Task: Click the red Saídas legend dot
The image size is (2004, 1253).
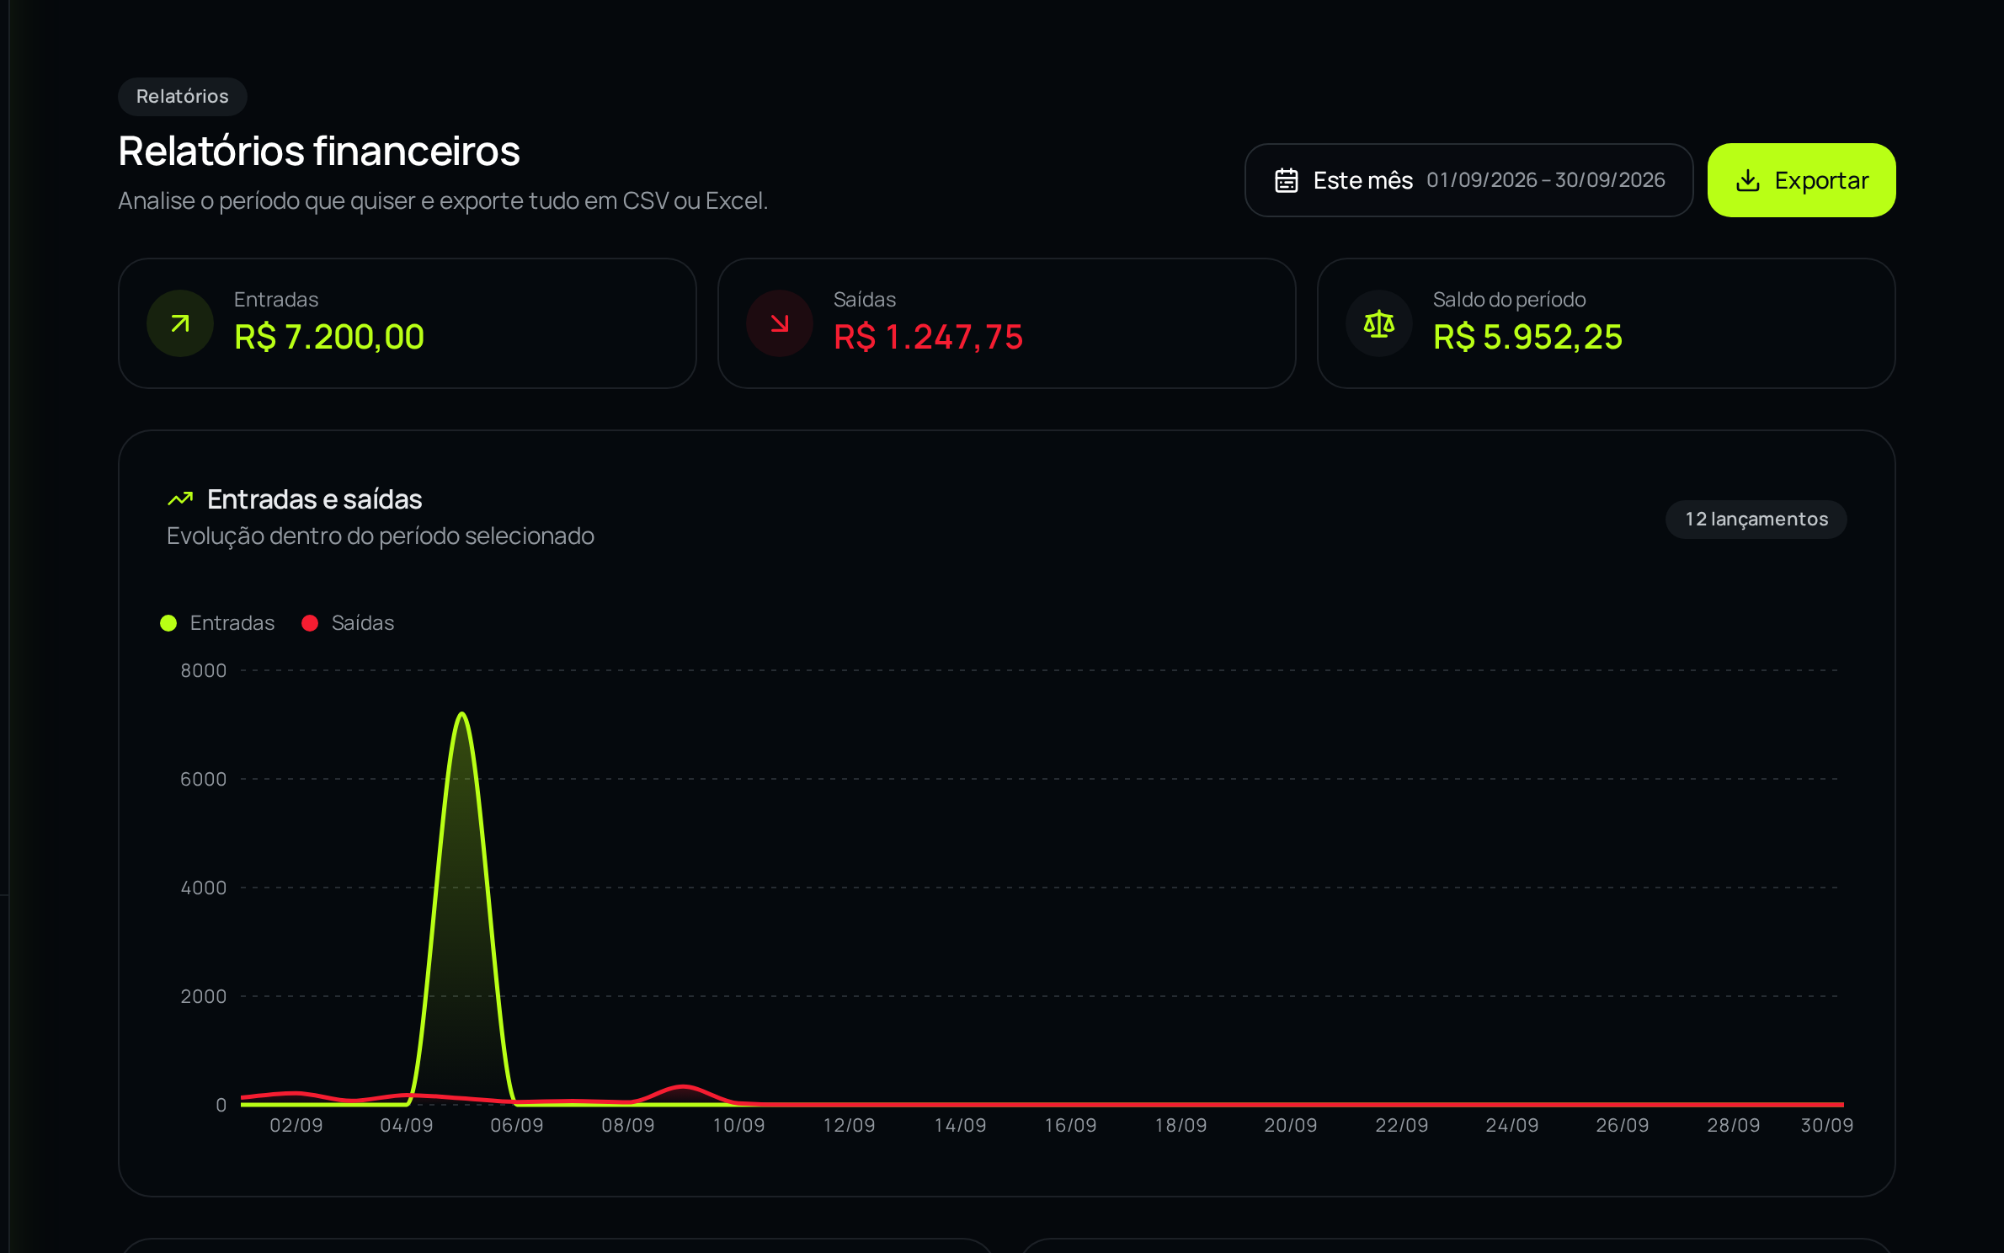Action: click(310, 623)
